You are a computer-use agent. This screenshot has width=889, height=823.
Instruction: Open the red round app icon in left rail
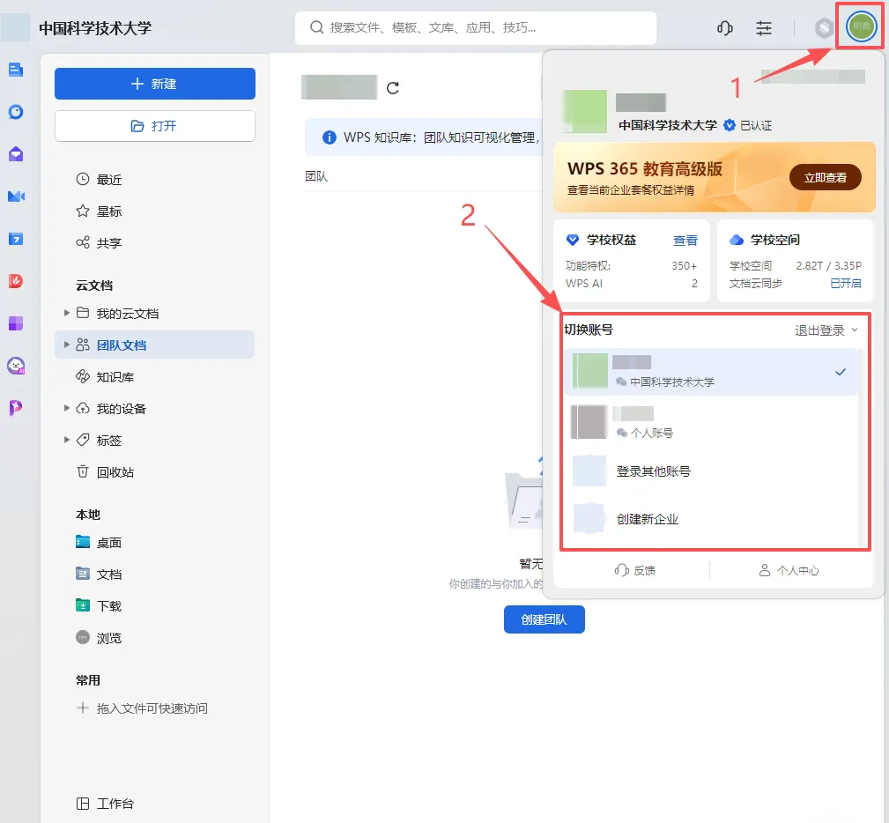click(16, 281)
